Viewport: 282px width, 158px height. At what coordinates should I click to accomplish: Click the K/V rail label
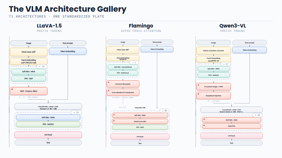[123, 107]
